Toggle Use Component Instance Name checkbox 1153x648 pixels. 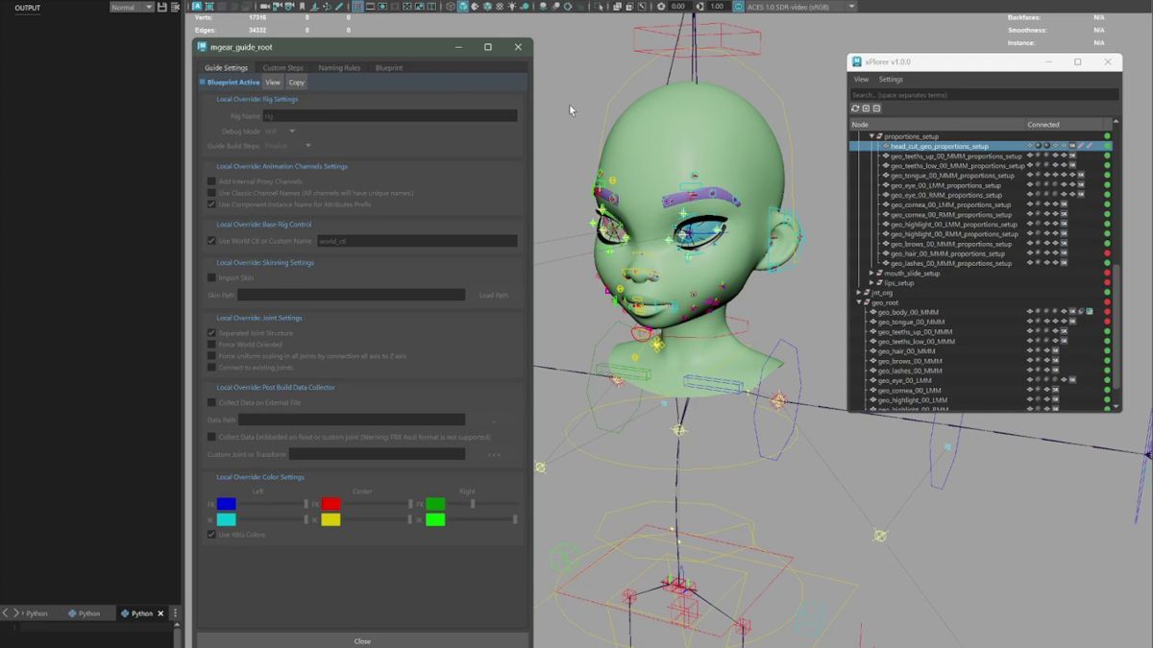211,204
